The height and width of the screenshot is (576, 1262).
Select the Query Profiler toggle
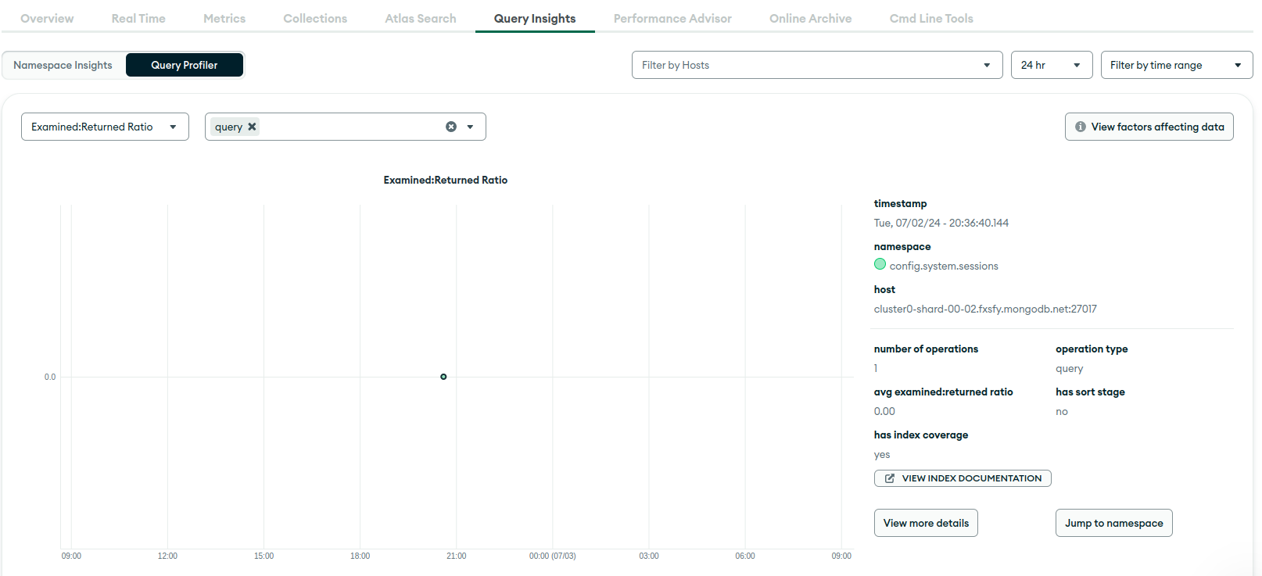(x=185, y=65)
